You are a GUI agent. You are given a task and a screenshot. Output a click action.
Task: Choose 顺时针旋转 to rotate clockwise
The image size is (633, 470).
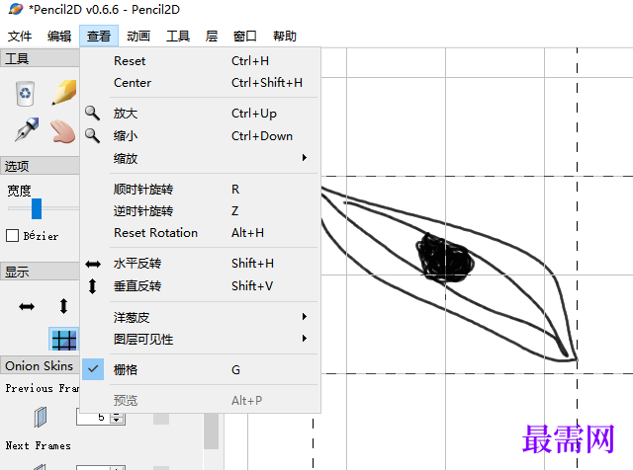[200, 189]
